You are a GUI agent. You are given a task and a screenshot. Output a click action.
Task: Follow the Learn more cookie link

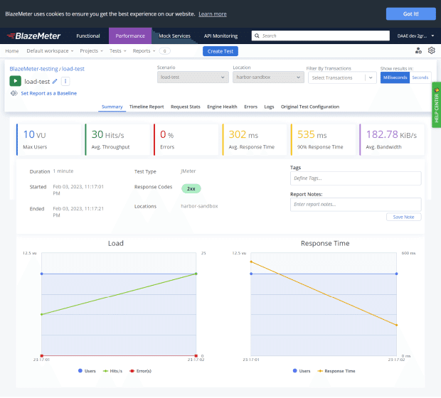(213, 14)
